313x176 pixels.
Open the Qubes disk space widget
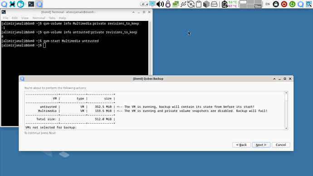click(214, 4)
